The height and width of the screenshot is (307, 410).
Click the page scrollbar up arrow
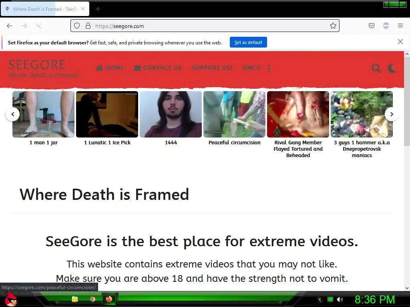[407, 54]
